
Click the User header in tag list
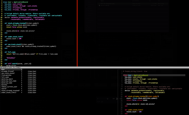tap(3, 70)
